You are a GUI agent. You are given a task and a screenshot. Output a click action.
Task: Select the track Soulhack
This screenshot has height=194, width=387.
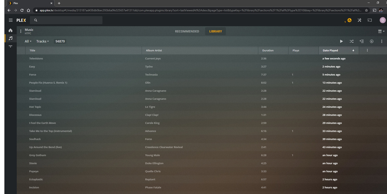tap(35, 139)
